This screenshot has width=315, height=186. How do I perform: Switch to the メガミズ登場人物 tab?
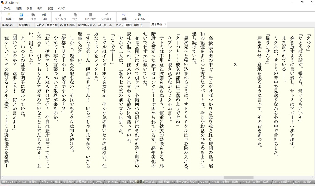click(x=47, y=25)
